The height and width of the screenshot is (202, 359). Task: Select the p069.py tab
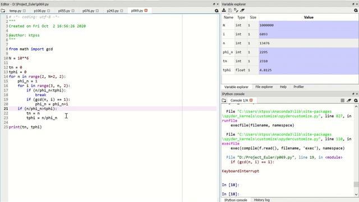click(137, 11)
